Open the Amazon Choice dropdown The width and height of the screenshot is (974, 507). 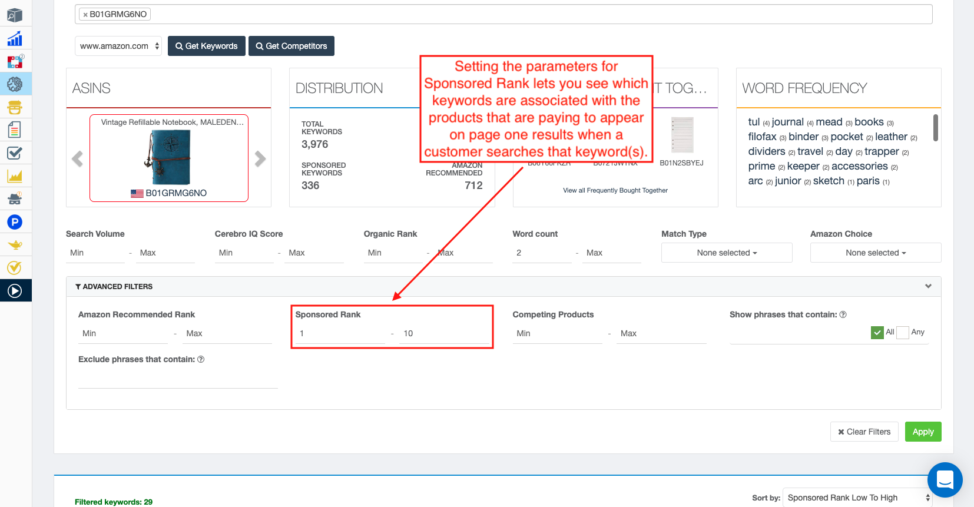tap(875, 253)
